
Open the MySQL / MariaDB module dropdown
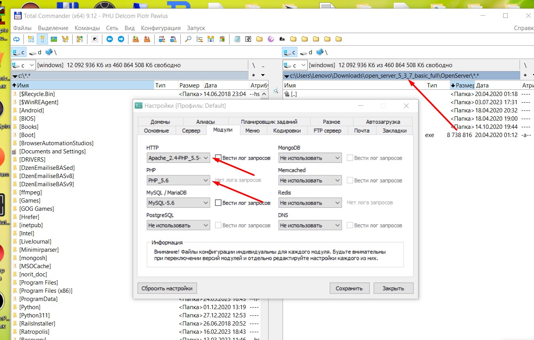(178, 203)
